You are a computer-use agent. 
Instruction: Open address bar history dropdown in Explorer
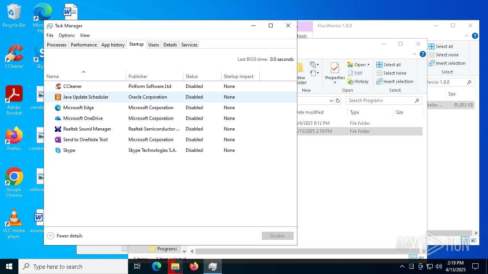(x=331, y=100)
